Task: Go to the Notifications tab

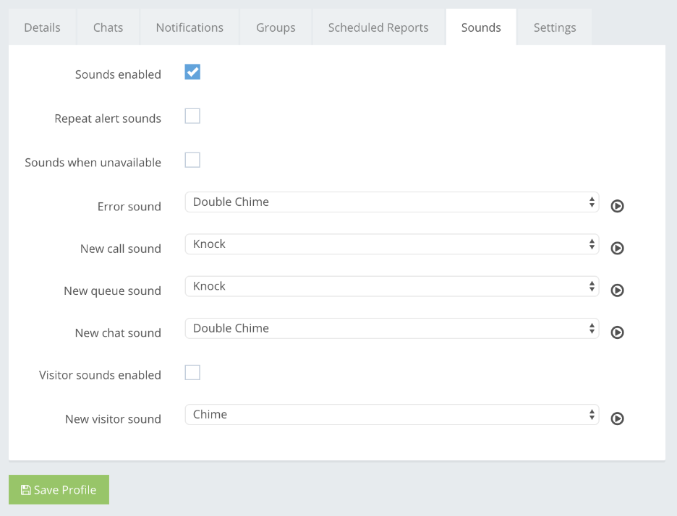Action: pos(190,27)
